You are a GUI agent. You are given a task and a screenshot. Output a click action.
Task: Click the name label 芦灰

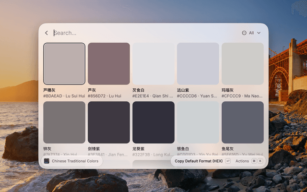click(92, 90)
